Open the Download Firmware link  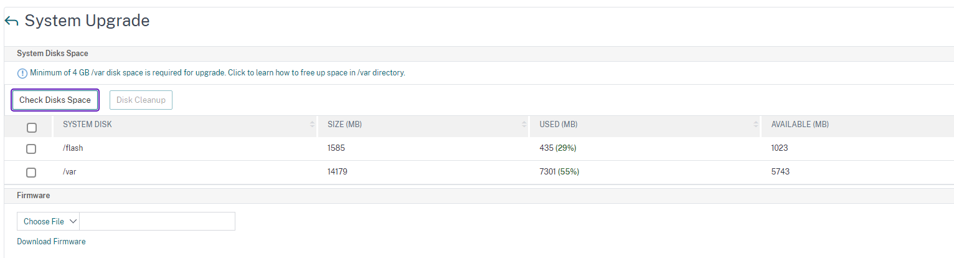pos(51,241)
